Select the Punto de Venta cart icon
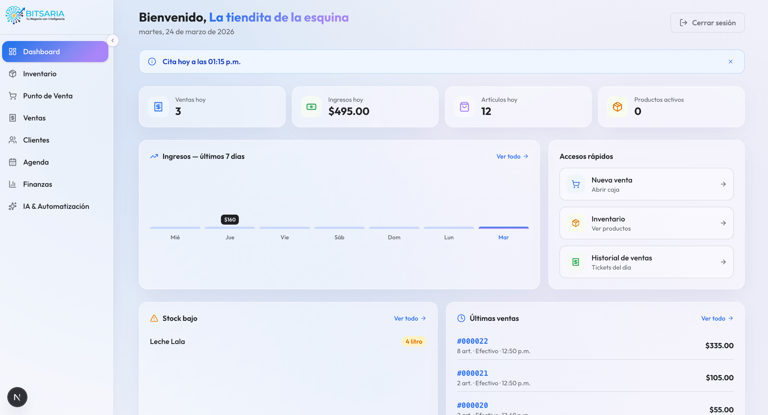 click(x=13, y=96)
